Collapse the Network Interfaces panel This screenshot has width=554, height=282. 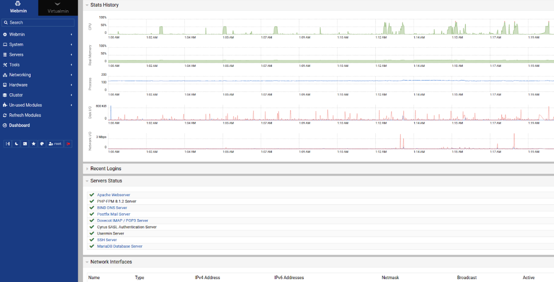coord(87,262)
